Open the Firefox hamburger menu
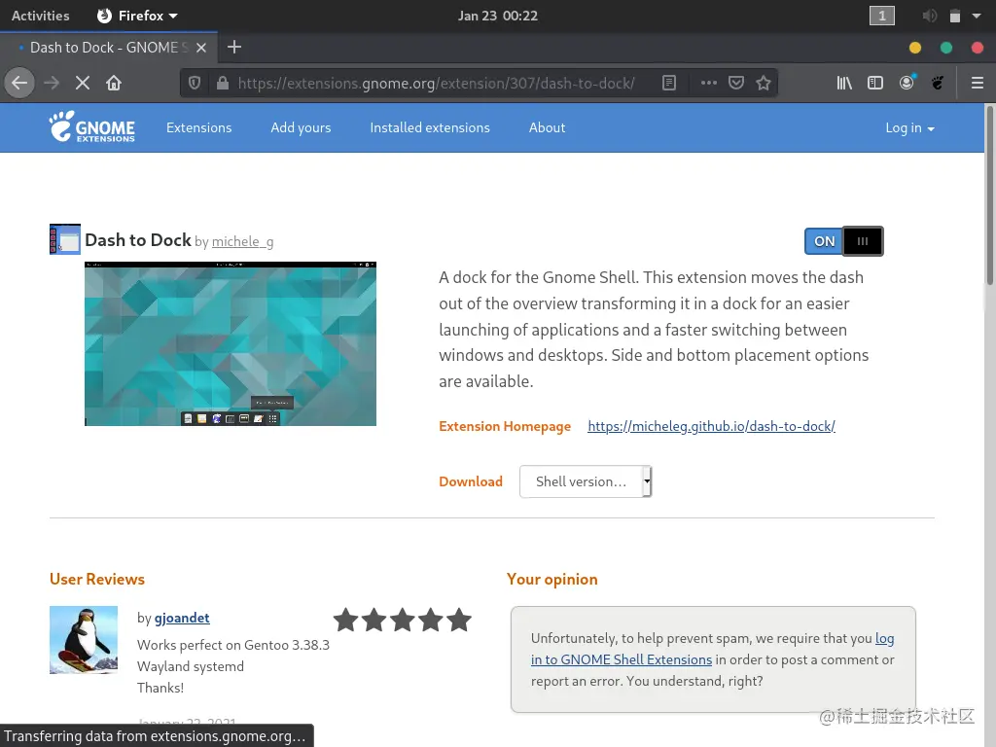996x747 pixels. (x=978, y=84)
